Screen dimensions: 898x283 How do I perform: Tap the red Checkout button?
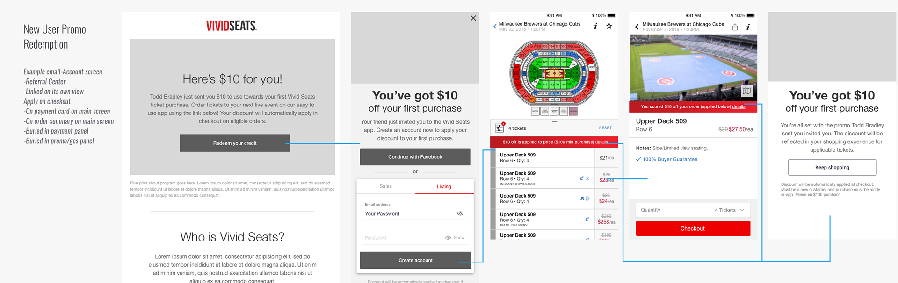[693, 228]
